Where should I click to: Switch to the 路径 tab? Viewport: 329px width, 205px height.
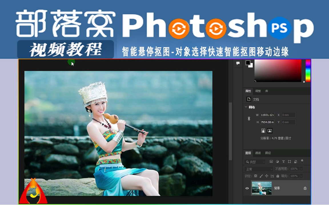pyautogui.click(x=268, y=153)
